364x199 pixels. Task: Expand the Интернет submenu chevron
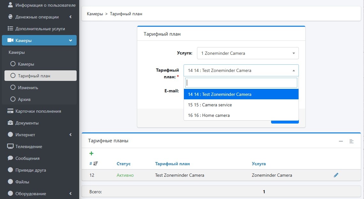coord(71,135)
